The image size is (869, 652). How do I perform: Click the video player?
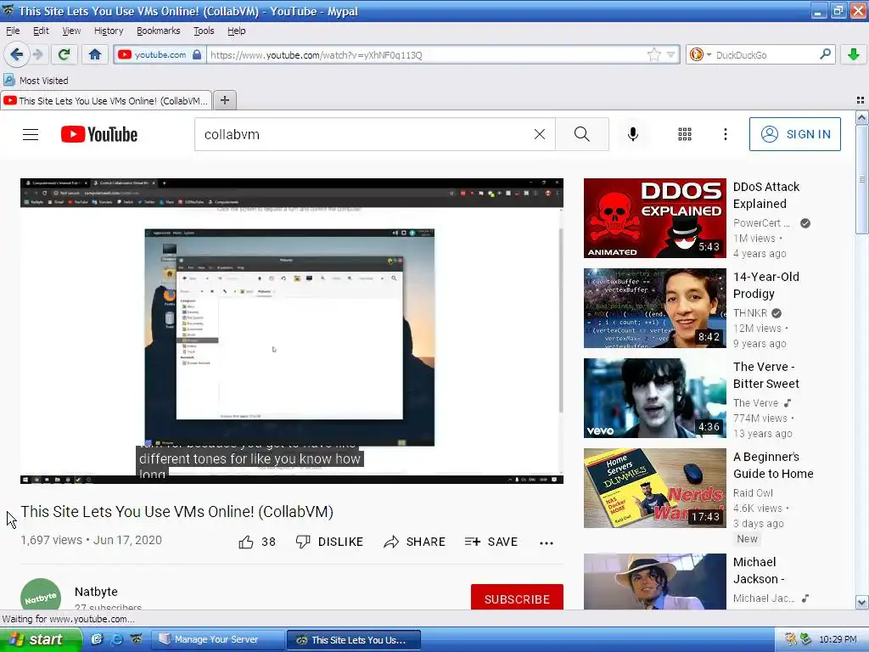click(292, 331)
